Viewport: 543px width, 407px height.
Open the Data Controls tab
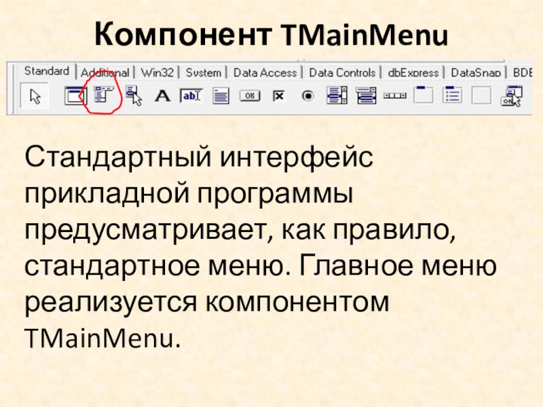click(342, 73)
